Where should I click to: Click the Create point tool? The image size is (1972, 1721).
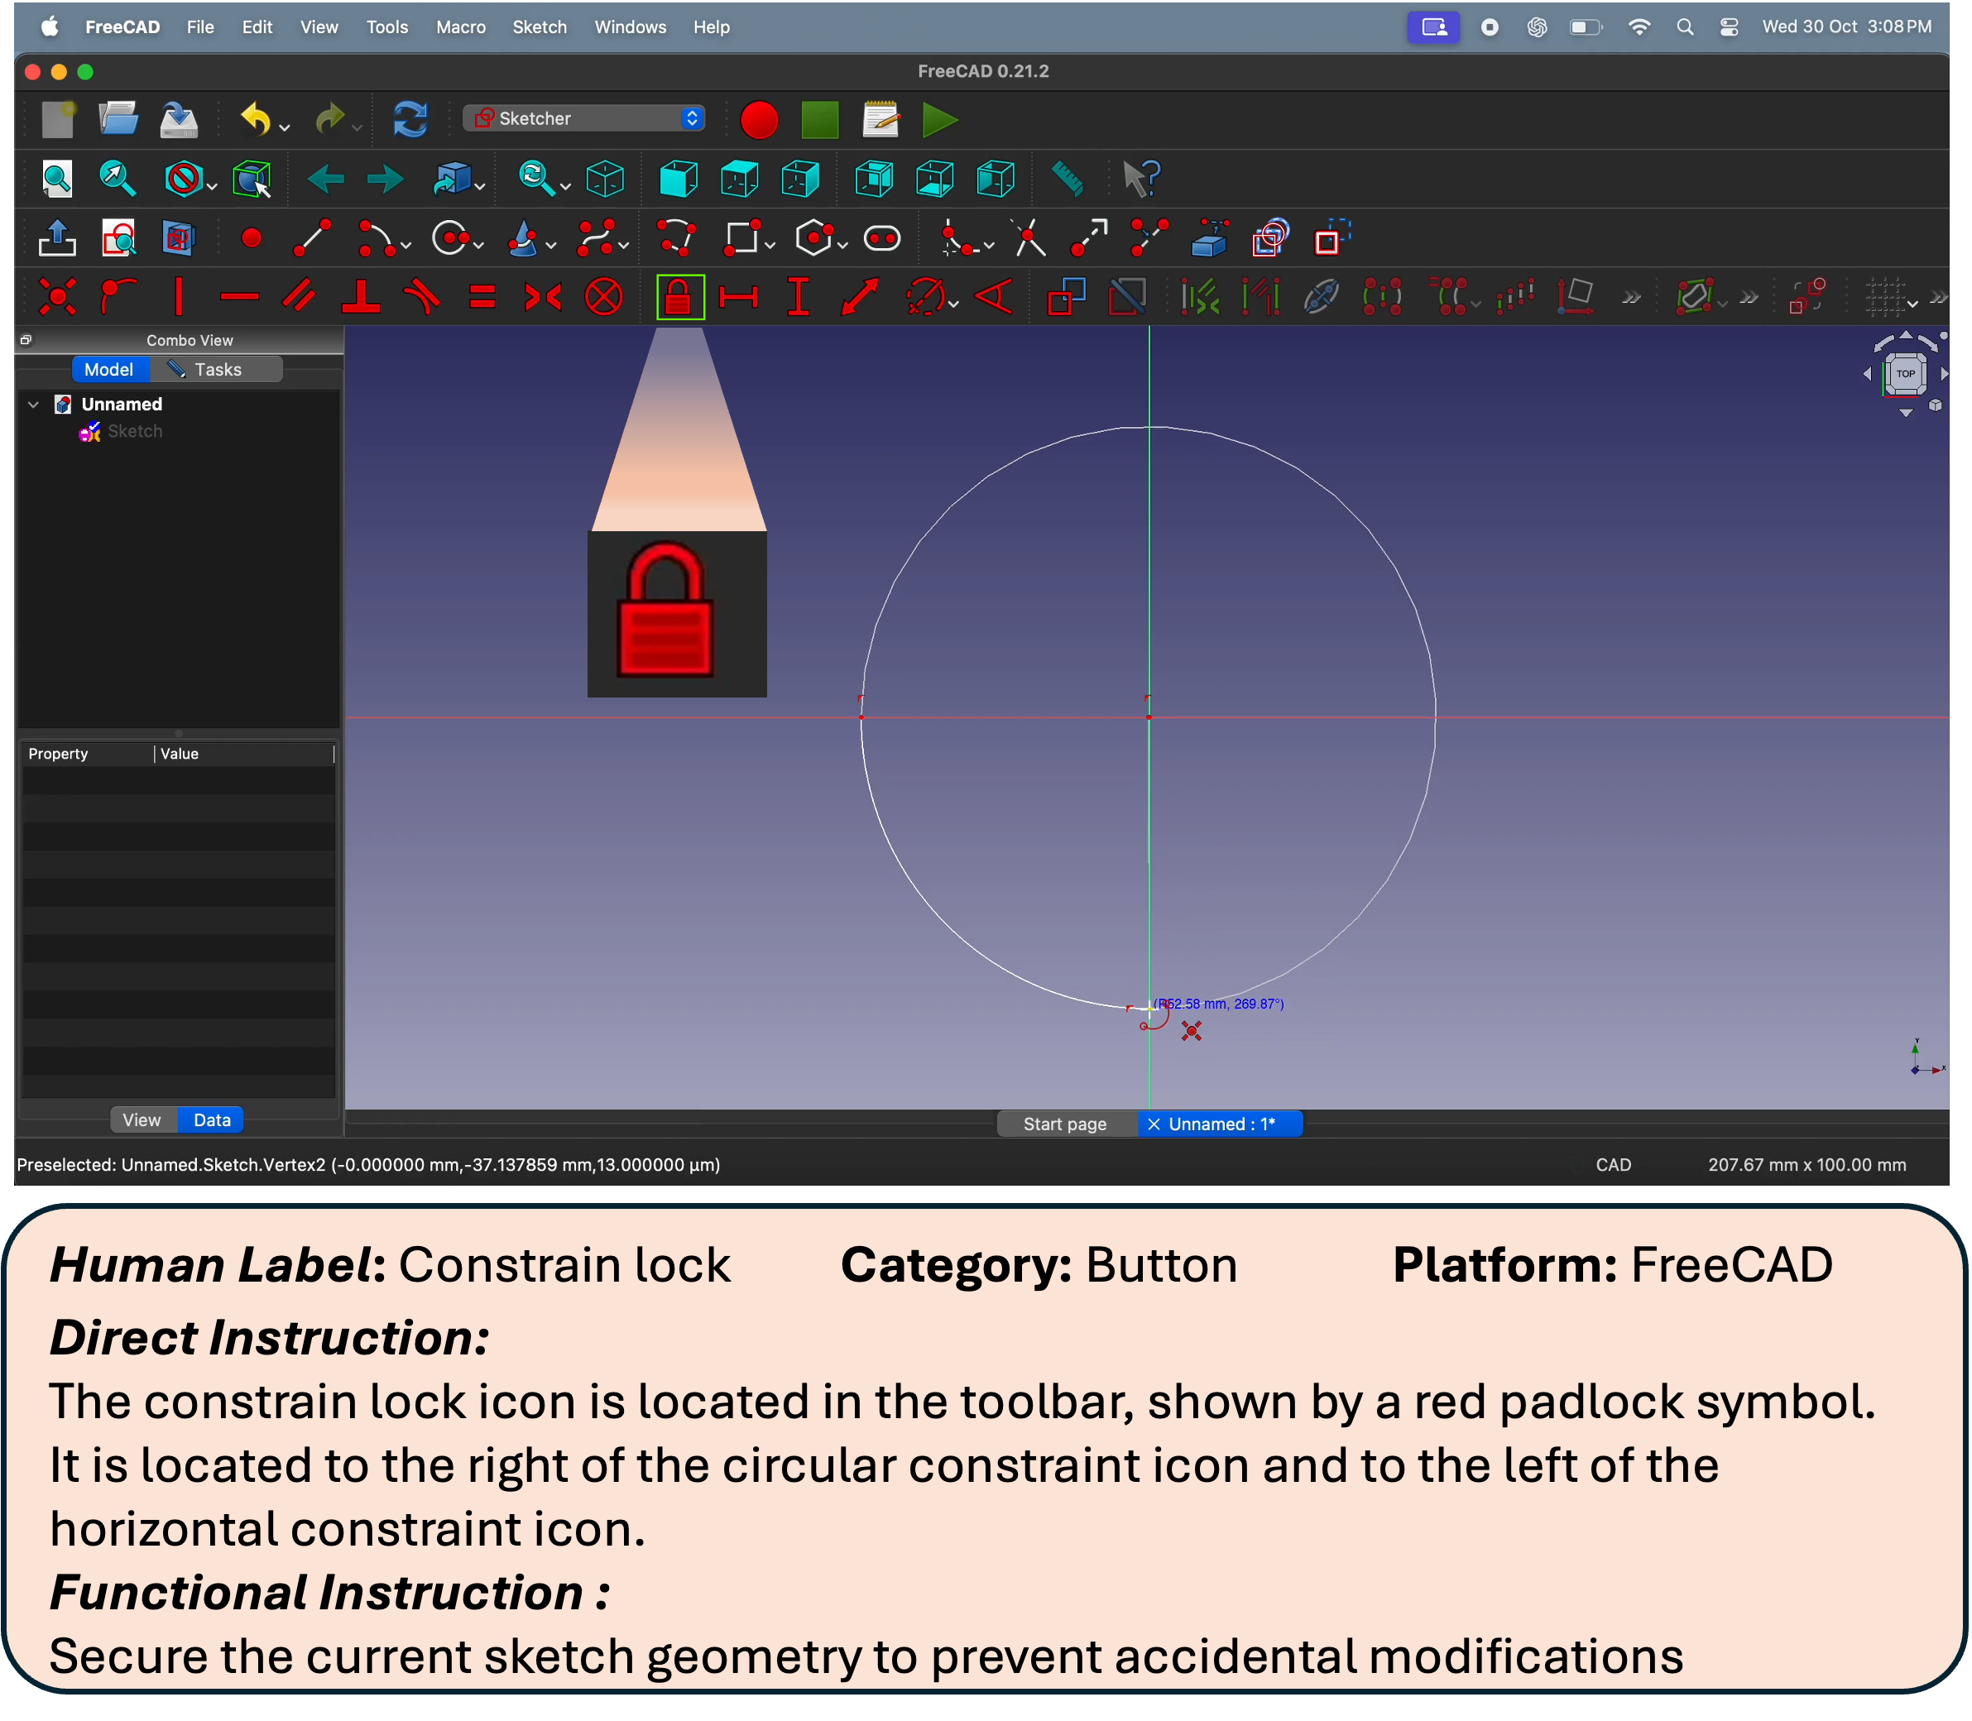coord(252,238)
